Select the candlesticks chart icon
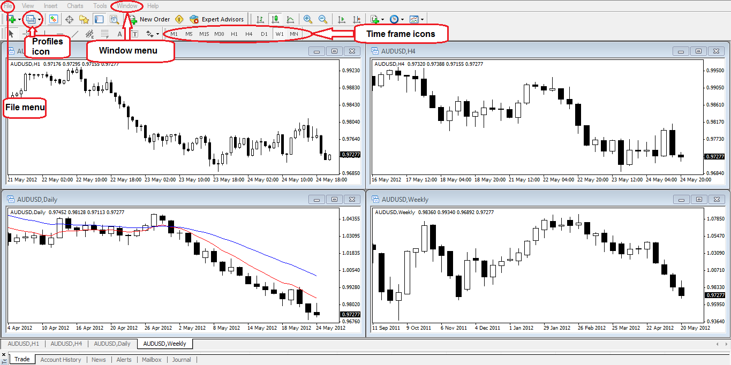Image resolution: width=731 pixels, height=365 pixels. point(275,19)
